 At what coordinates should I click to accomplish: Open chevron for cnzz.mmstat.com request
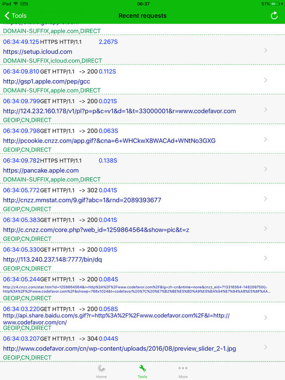point(266,199)
